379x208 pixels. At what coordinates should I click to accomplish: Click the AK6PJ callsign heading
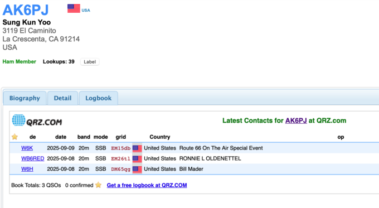pos(26,10)
